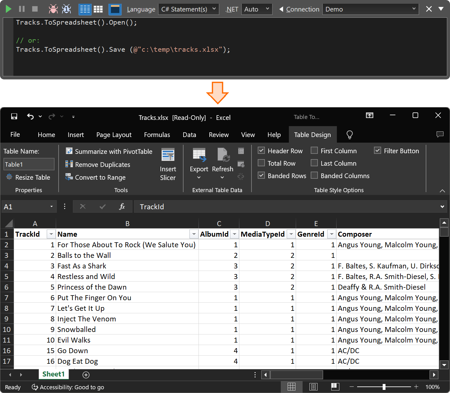Open the Formulas tab
The width and height of the screenshot is (450, 393).
point(157,135)
